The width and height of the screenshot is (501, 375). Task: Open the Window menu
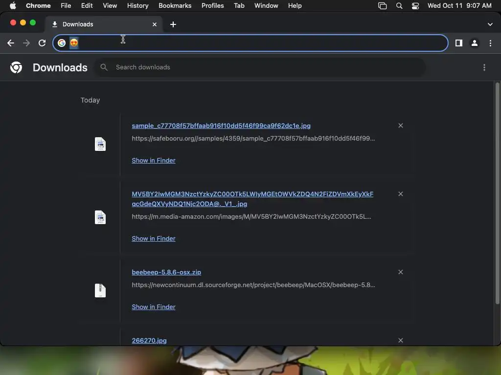(x=266, y=6)
